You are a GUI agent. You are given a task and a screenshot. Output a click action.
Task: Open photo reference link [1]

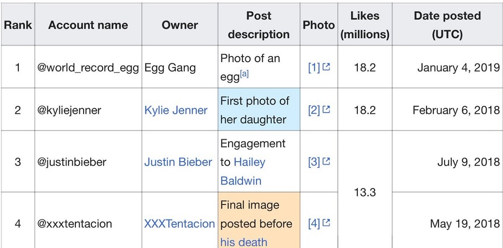coord(314,68)
